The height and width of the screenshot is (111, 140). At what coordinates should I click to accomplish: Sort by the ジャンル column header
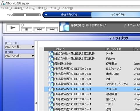coord(137,49)
